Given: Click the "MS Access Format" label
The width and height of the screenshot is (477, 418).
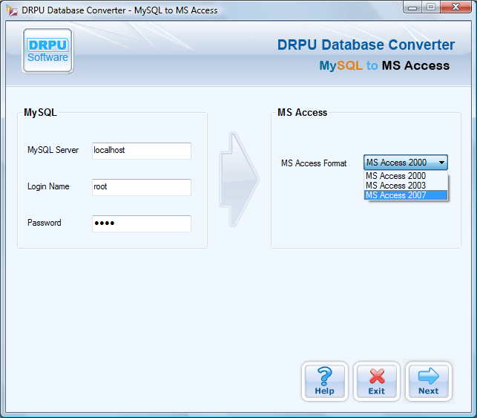Looking at the screenshot, I should pyautogui.click(x=314, y=163).
